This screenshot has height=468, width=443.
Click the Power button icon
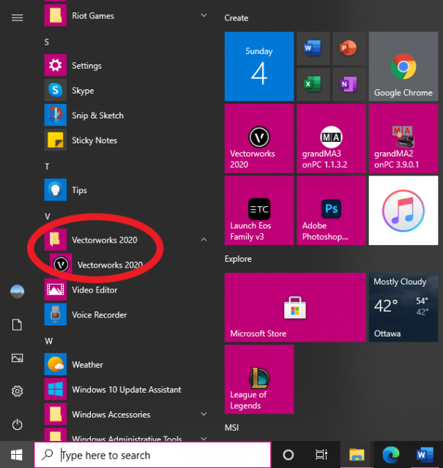point(18,424)
